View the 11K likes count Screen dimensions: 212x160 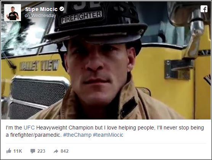click(x=18, y=151)
